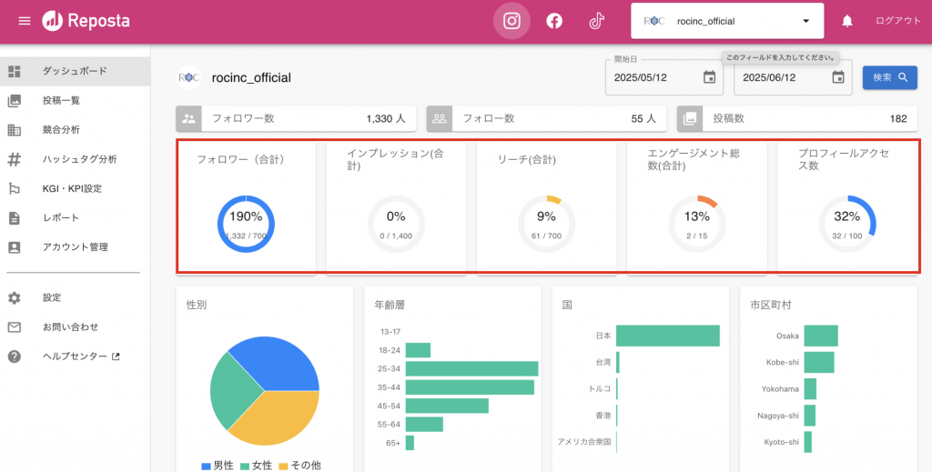Click the アカウント管理 person icon
This screenshot has width=932, height=472.
click(x=15, y=247)
